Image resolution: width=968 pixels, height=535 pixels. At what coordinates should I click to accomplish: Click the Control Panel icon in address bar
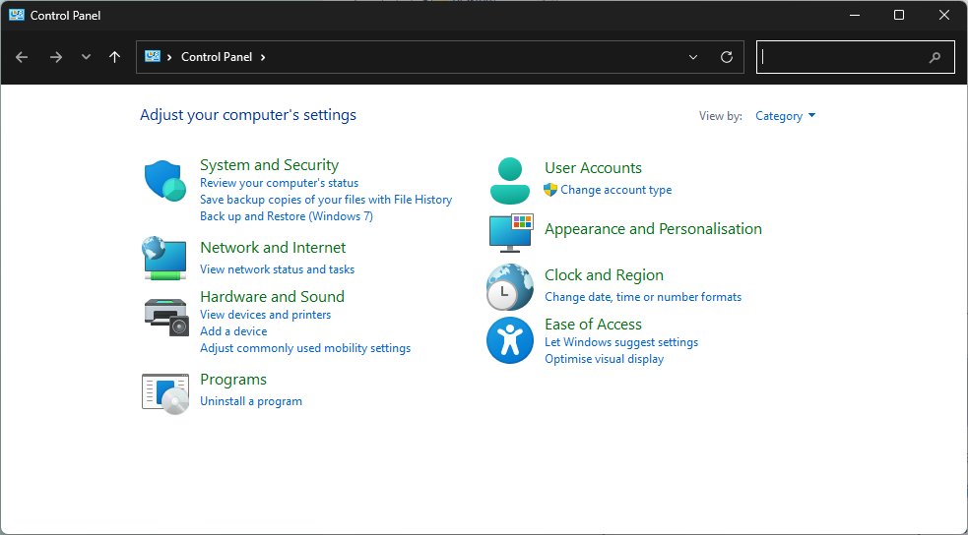(152, 56)
